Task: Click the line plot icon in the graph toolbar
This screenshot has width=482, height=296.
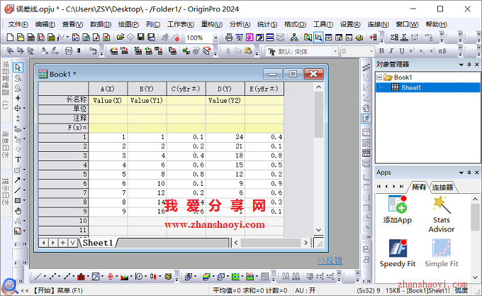Action: 38,277
